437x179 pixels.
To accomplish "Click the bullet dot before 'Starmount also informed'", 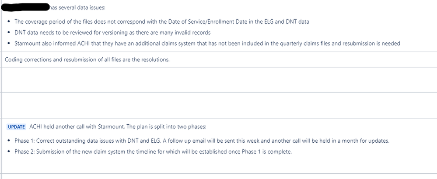I will (x=9, y=43).
